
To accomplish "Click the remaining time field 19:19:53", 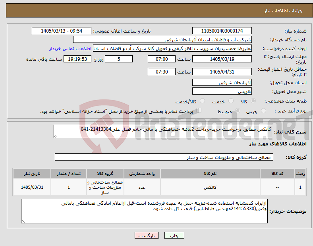I will pos(77,59).
